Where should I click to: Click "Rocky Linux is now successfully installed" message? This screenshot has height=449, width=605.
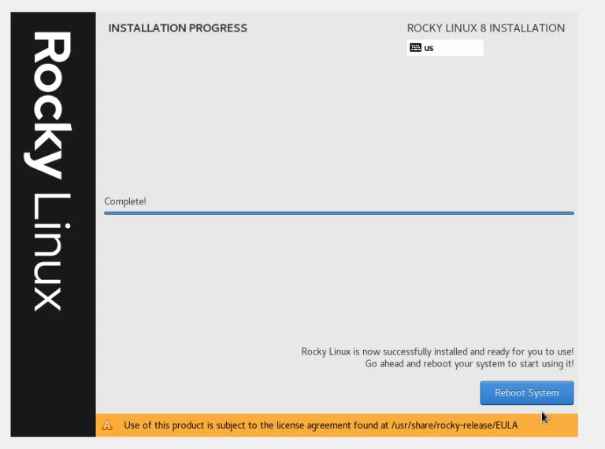tap(437, 351)
